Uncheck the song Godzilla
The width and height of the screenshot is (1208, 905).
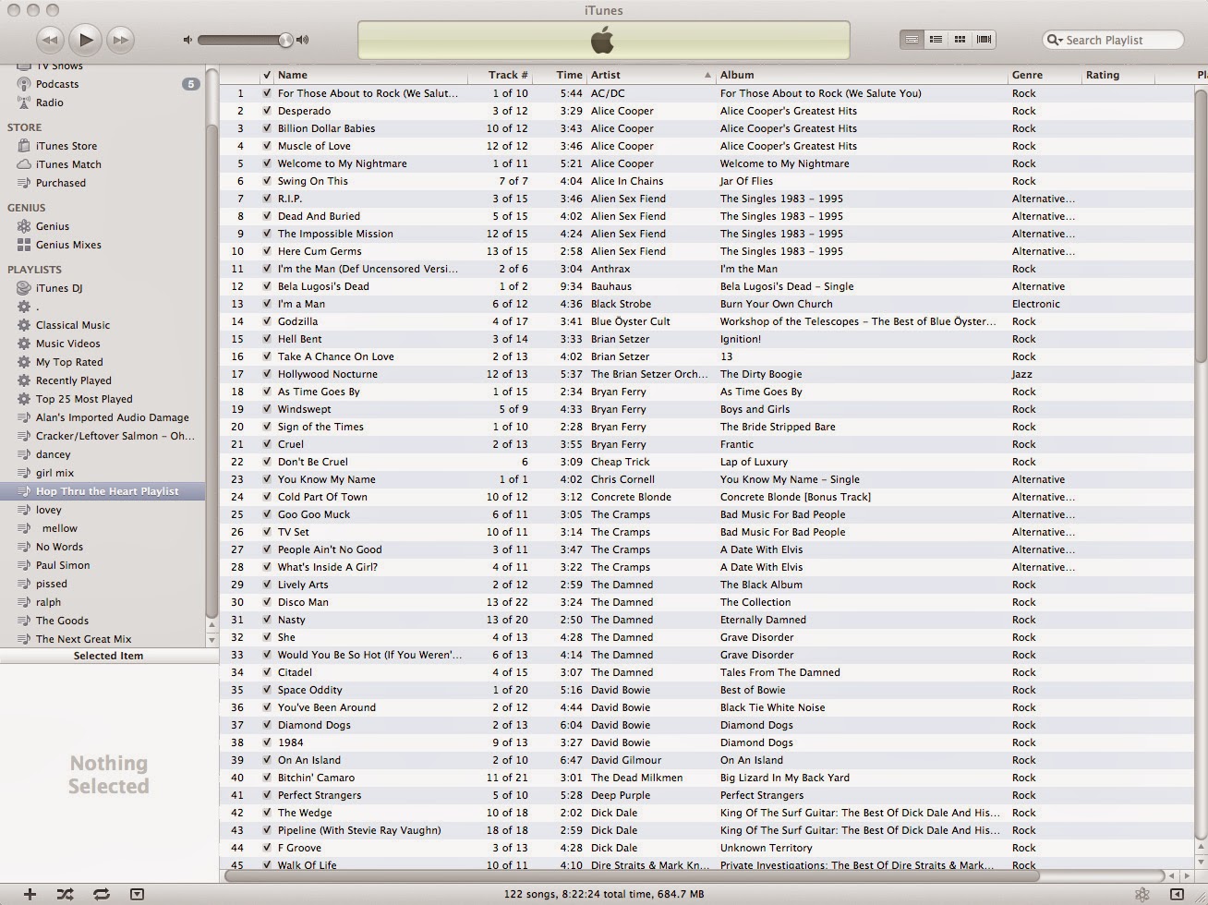pyautogui.click(x=267, y=321)
